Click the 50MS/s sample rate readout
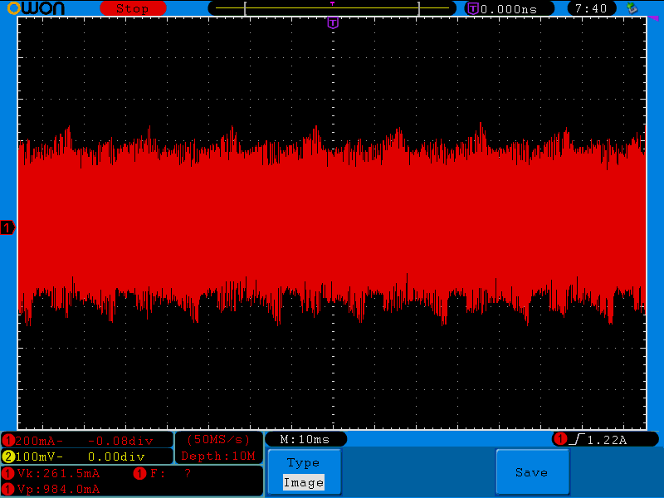Screen dimensions: 664x498 click(218, 440)
